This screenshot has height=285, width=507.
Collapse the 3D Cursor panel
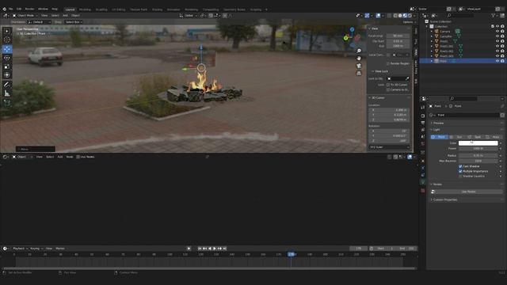tap(379, 97)
